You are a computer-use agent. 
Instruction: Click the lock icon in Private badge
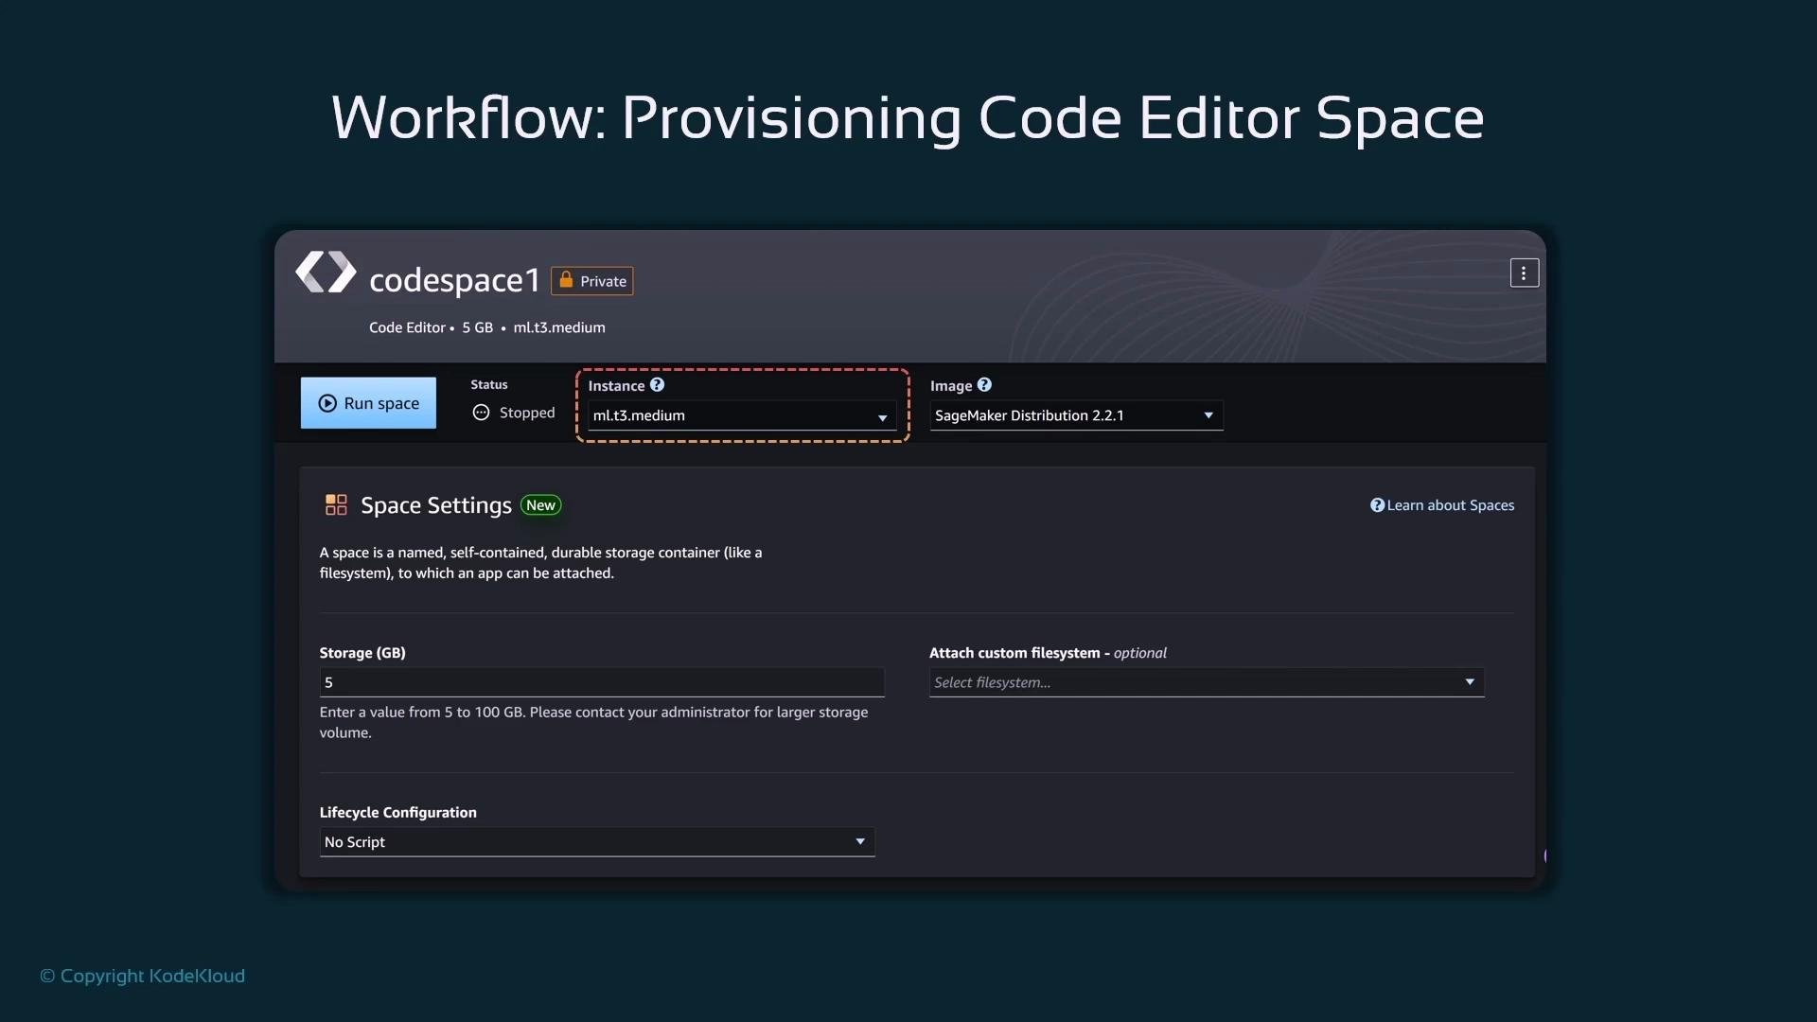pos(566,280)
